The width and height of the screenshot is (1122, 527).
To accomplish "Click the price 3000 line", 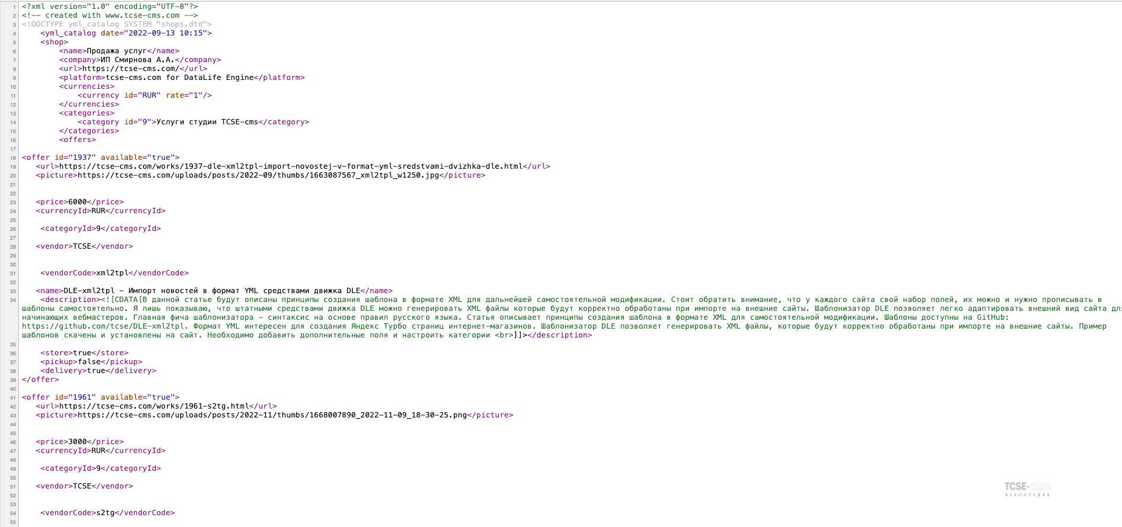I will (80, 442).
